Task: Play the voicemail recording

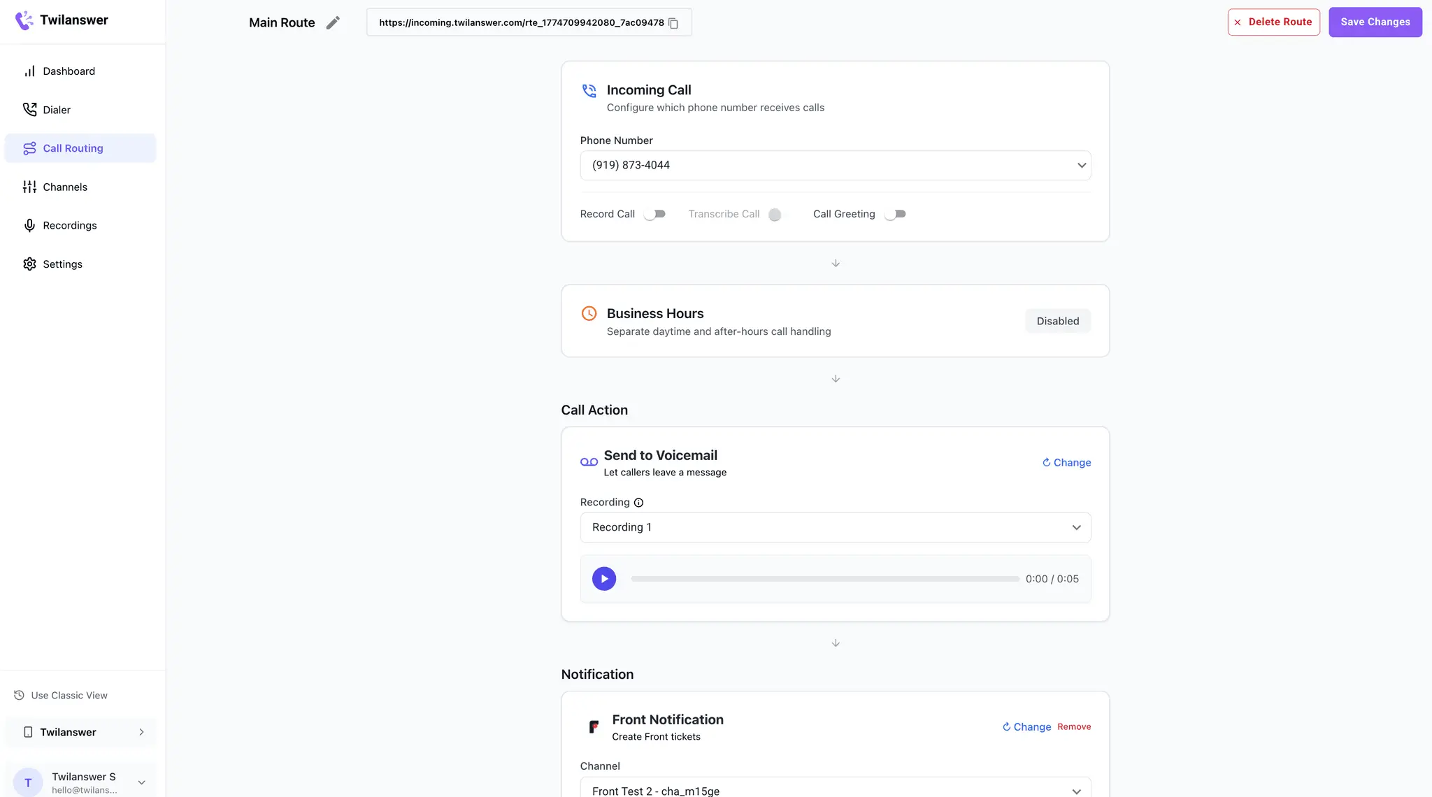Action: (604, 579)
